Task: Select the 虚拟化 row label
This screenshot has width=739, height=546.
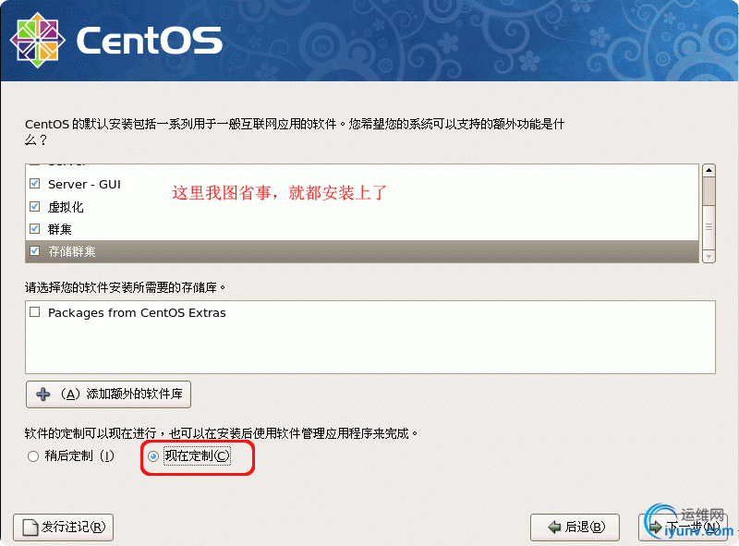Action: 66,207
